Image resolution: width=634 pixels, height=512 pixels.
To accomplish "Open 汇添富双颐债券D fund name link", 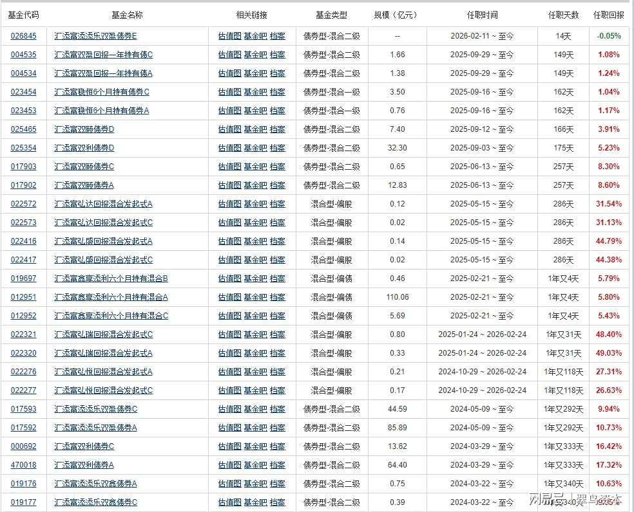I will [x=84, y=129].
